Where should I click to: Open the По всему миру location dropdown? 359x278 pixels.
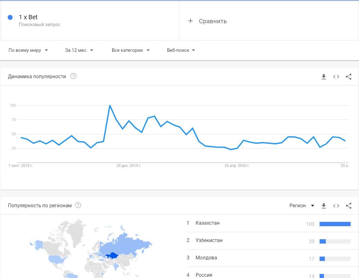28,50
